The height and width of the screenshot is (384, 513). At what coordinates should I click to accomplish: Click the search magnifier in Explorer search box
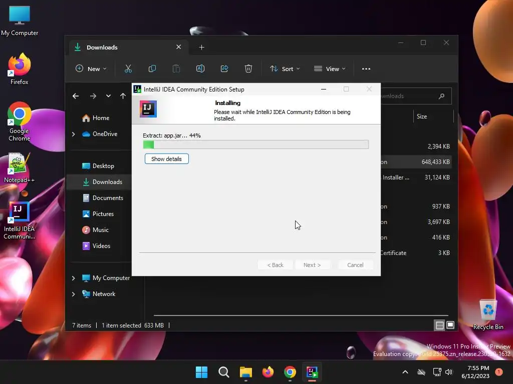(x=442, y=96)
